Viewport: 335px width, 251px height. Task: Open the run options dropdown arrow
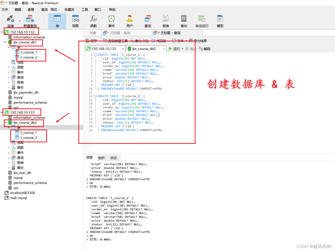coord(182,49)
